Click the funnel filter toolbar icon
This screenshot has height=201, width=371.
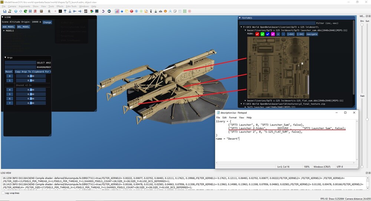point(65,11)
